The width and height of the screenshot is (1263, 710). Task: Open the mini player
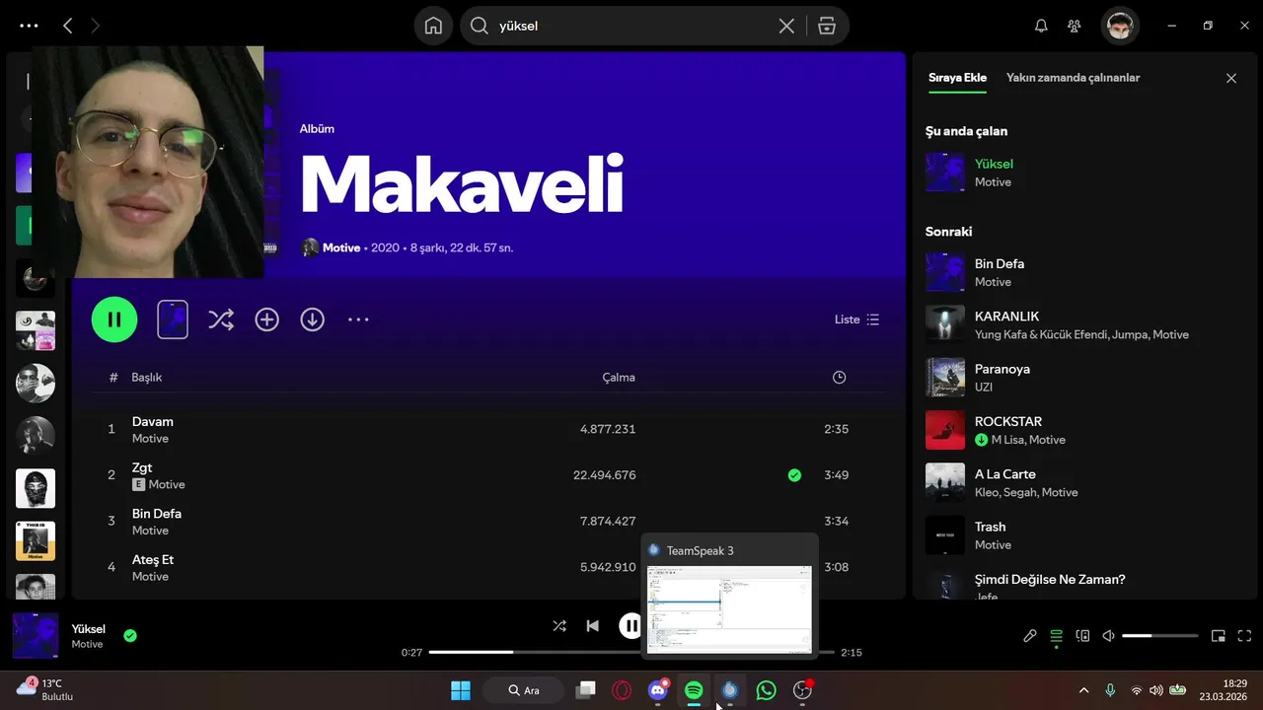pos(1218,636)
